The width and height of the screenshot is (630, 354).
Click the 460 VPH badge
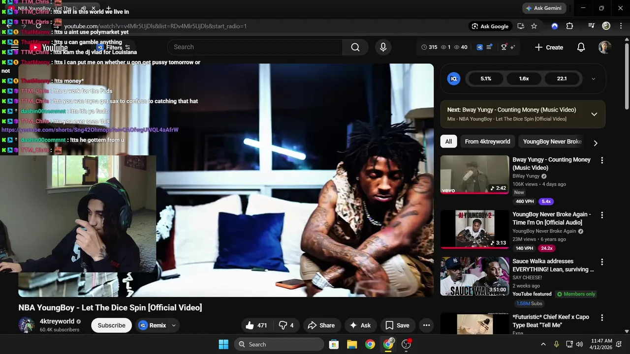pos(525,202)
